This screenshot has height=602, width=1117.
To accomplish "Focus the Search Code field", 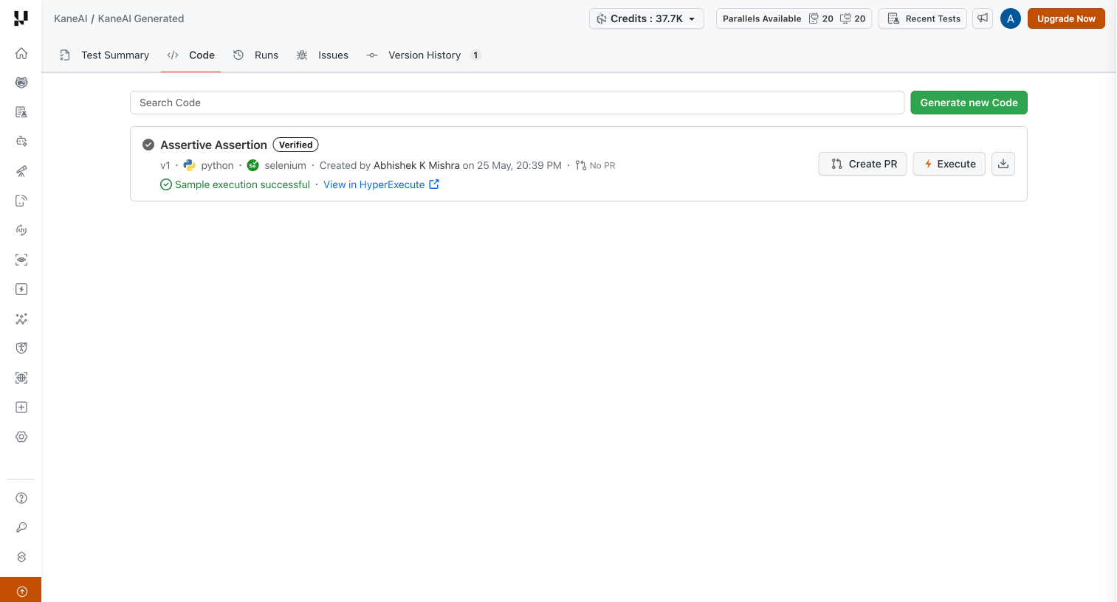I will tap(517, 103).
